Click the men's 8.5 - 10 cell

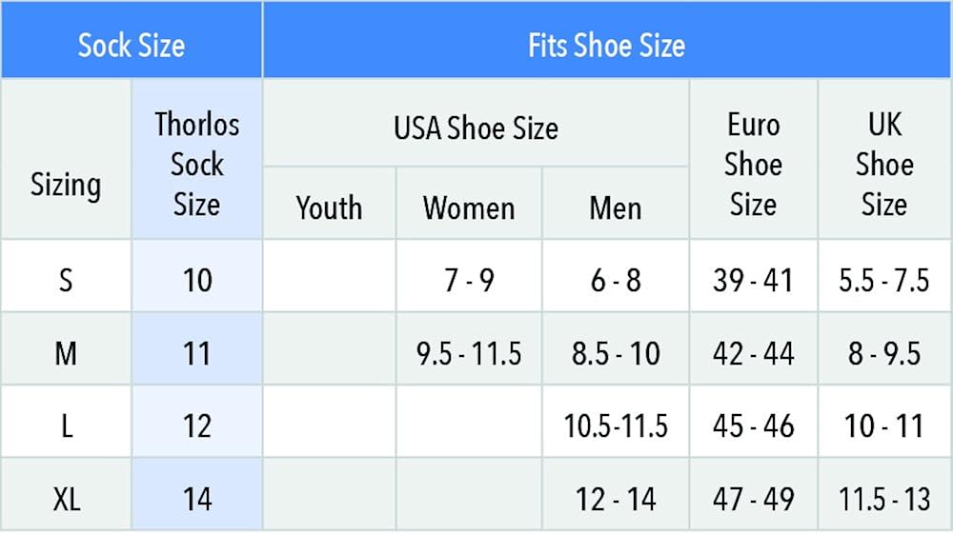(616, 353)
